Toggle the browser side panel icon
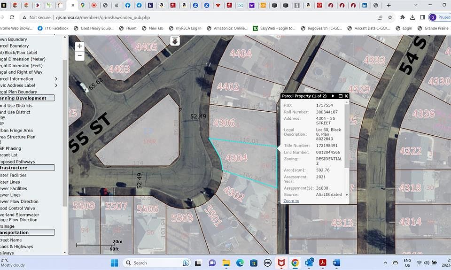The height and width of the screenshot is (270, 451). [x=422, y=17]
